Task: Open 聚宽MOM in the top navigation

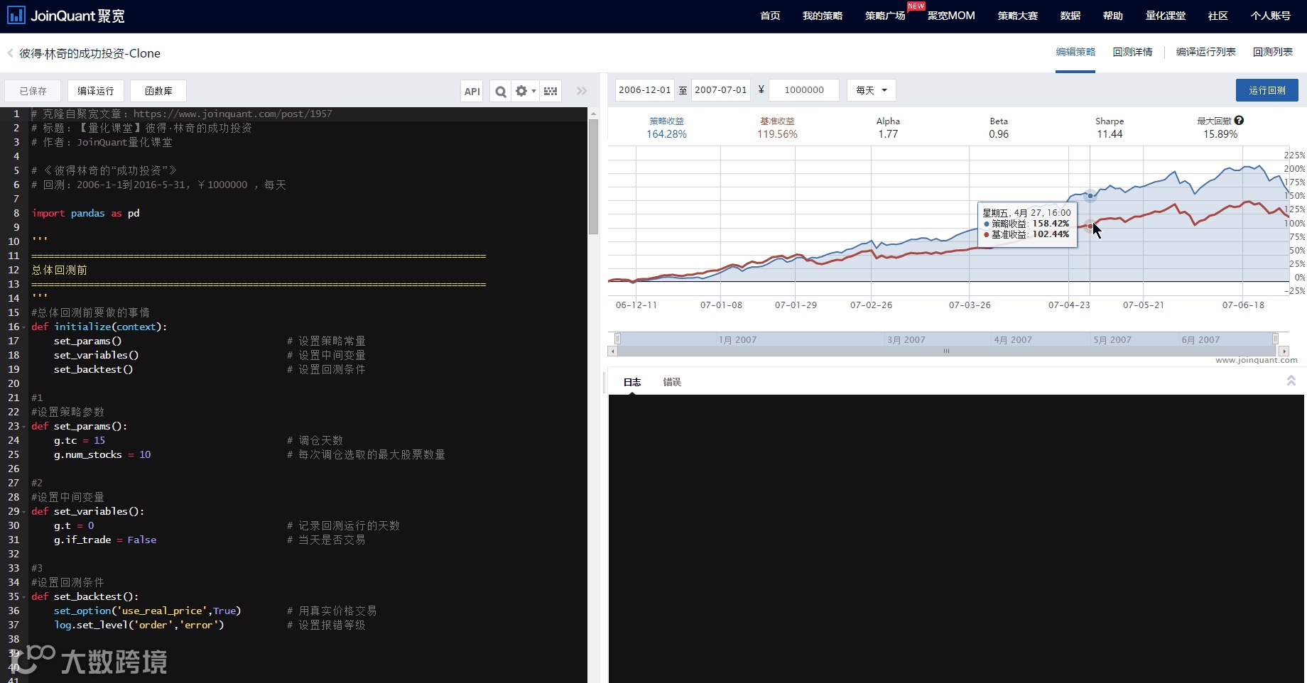Action: tap(951, 16)
